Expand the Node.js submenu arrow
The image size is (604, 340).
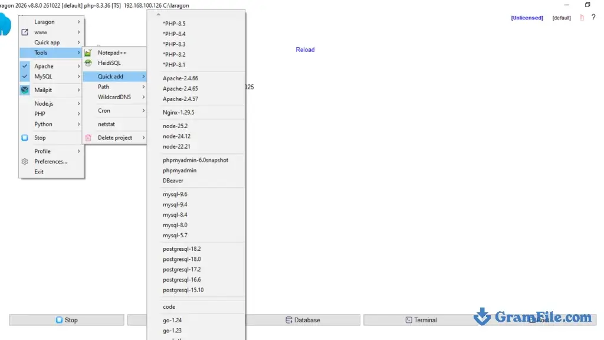tap(78, 103)
